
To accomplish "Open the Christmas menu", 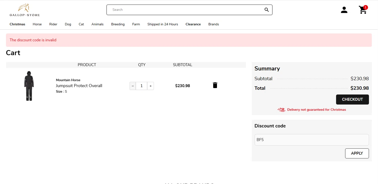I will coord(17,24).
